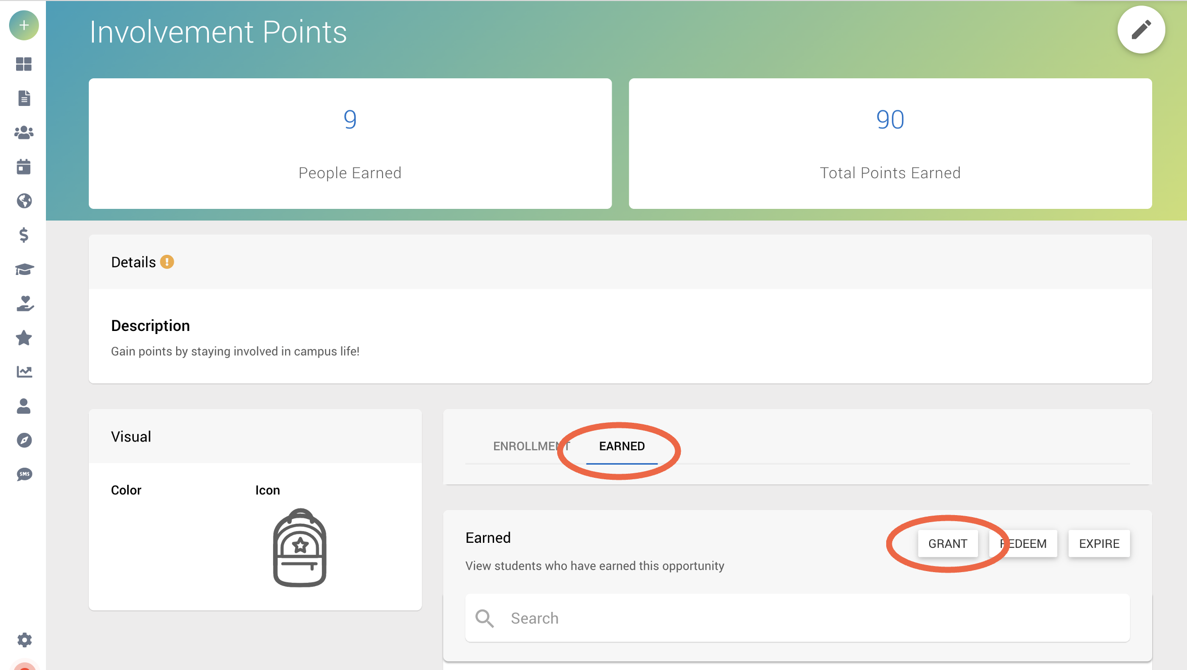Click the Details warning info icon

(167, 262)
